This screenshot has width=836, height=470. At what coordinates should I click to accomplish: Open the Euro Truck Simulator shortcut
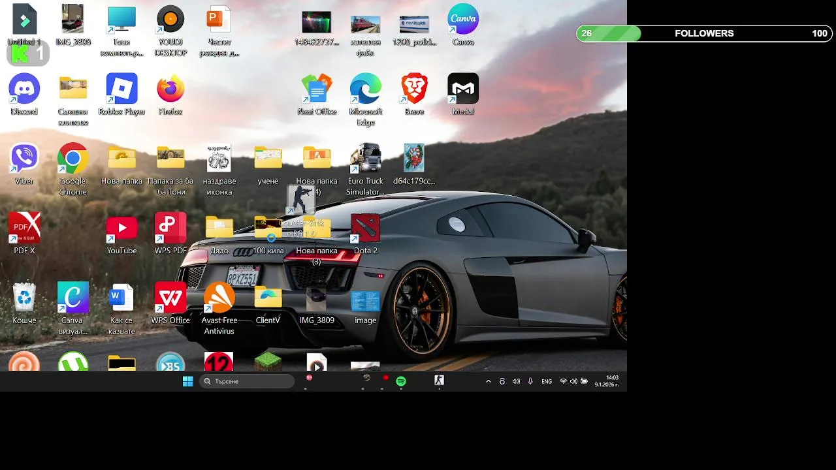point(366,159)
